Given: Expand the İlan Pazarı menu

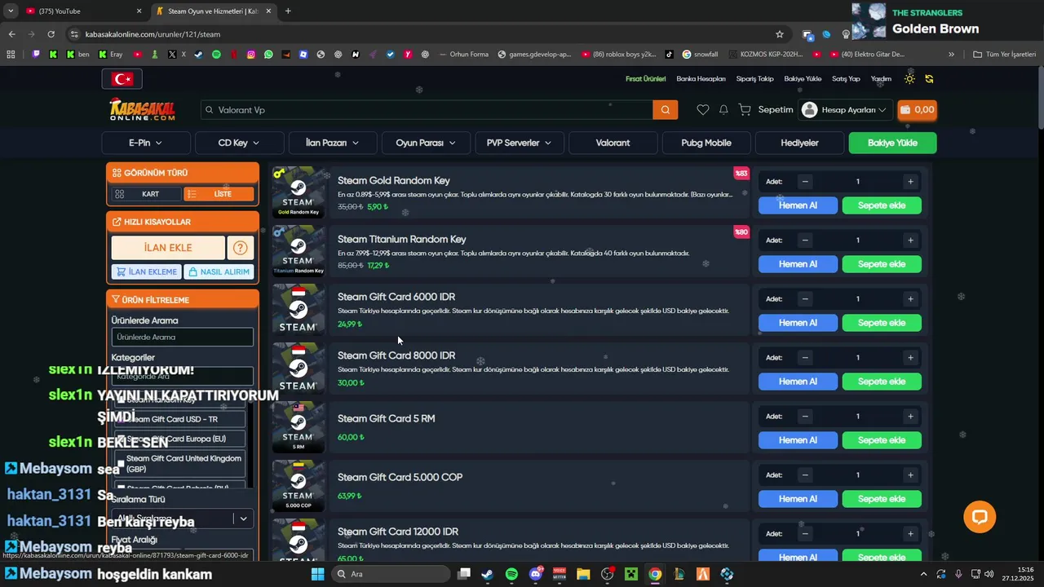Looking at the screenshot, I should (x=333, y=143).
